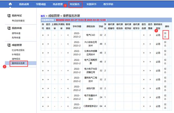
Task: Click the 电气工程概预算 course name
Action: click(91, 62)
